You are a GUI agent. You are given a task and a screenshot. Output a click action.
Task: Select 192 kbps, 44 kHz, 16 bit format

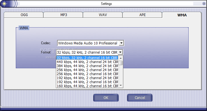click(87, 82)
